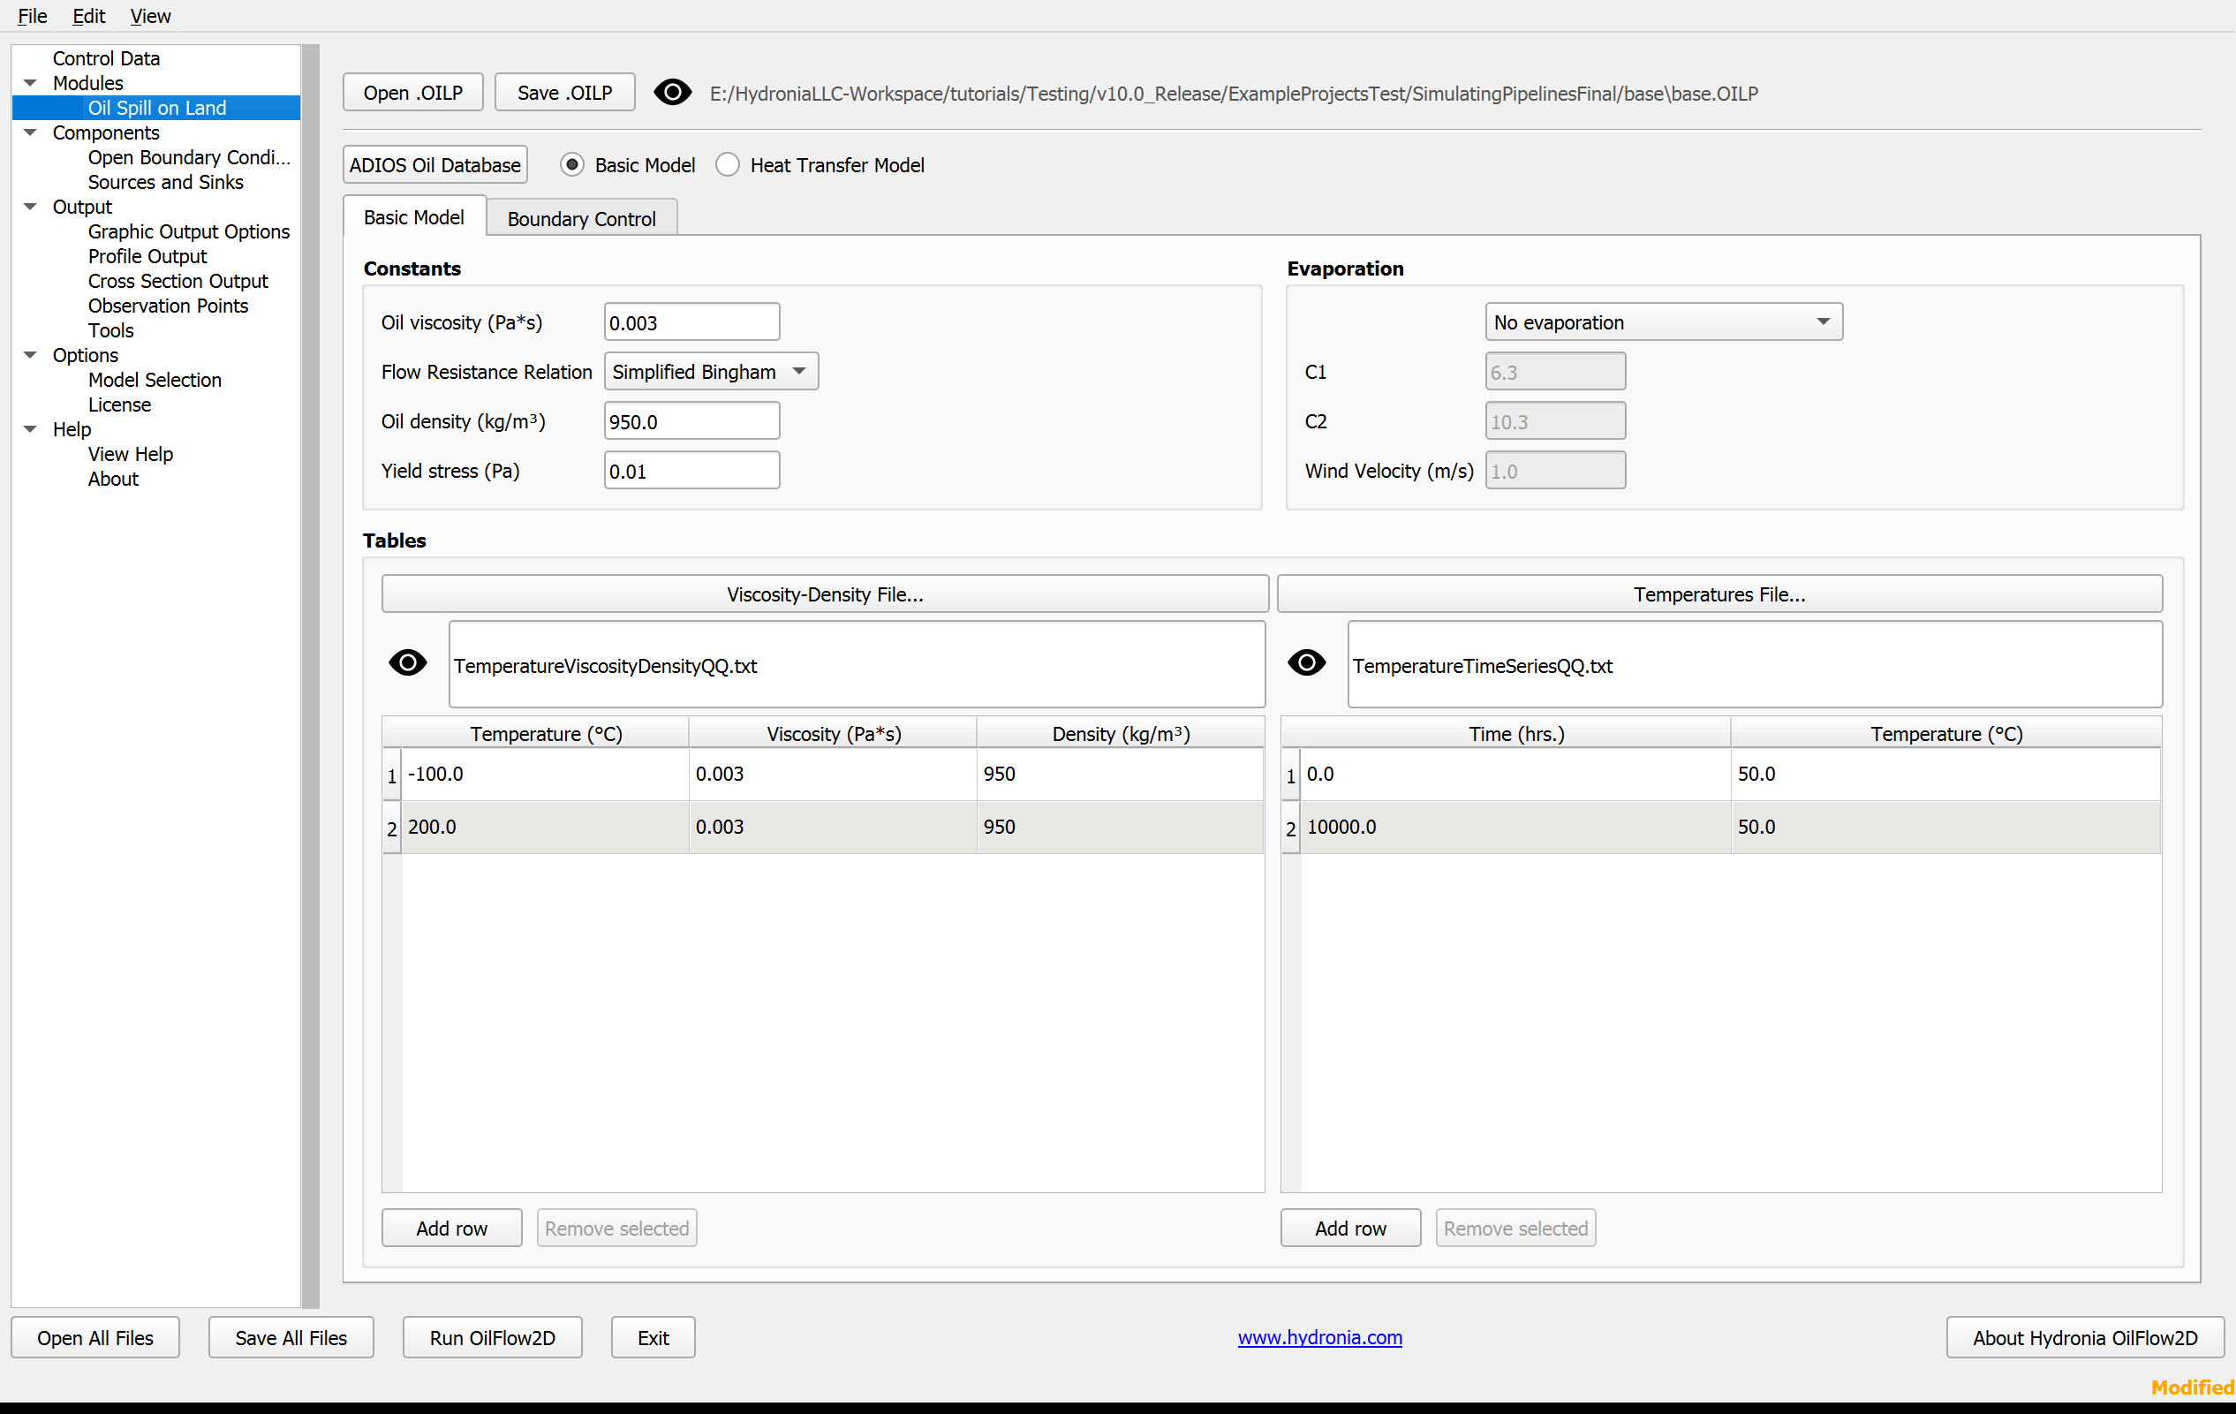Select Cross Section Output tree item

tap(178, 282)
